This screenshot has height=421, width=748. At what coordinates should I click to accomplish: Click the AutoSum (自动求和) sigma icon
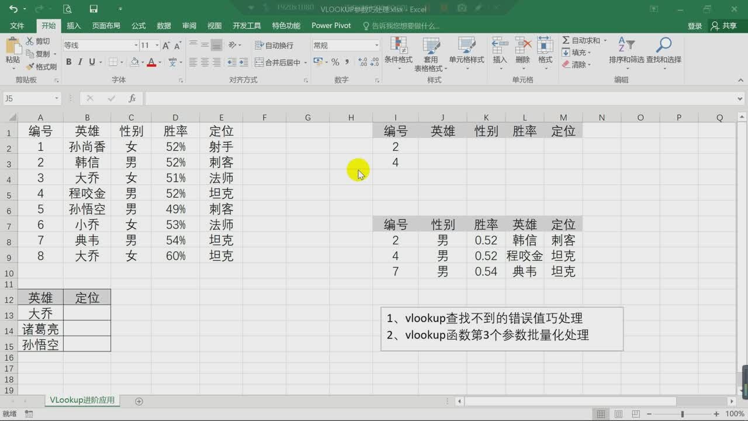[566, 40]
